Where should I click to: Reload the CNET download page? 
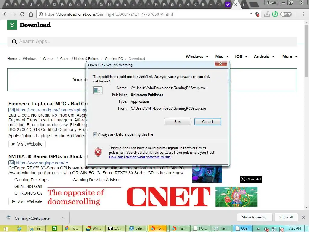point(22,14)
